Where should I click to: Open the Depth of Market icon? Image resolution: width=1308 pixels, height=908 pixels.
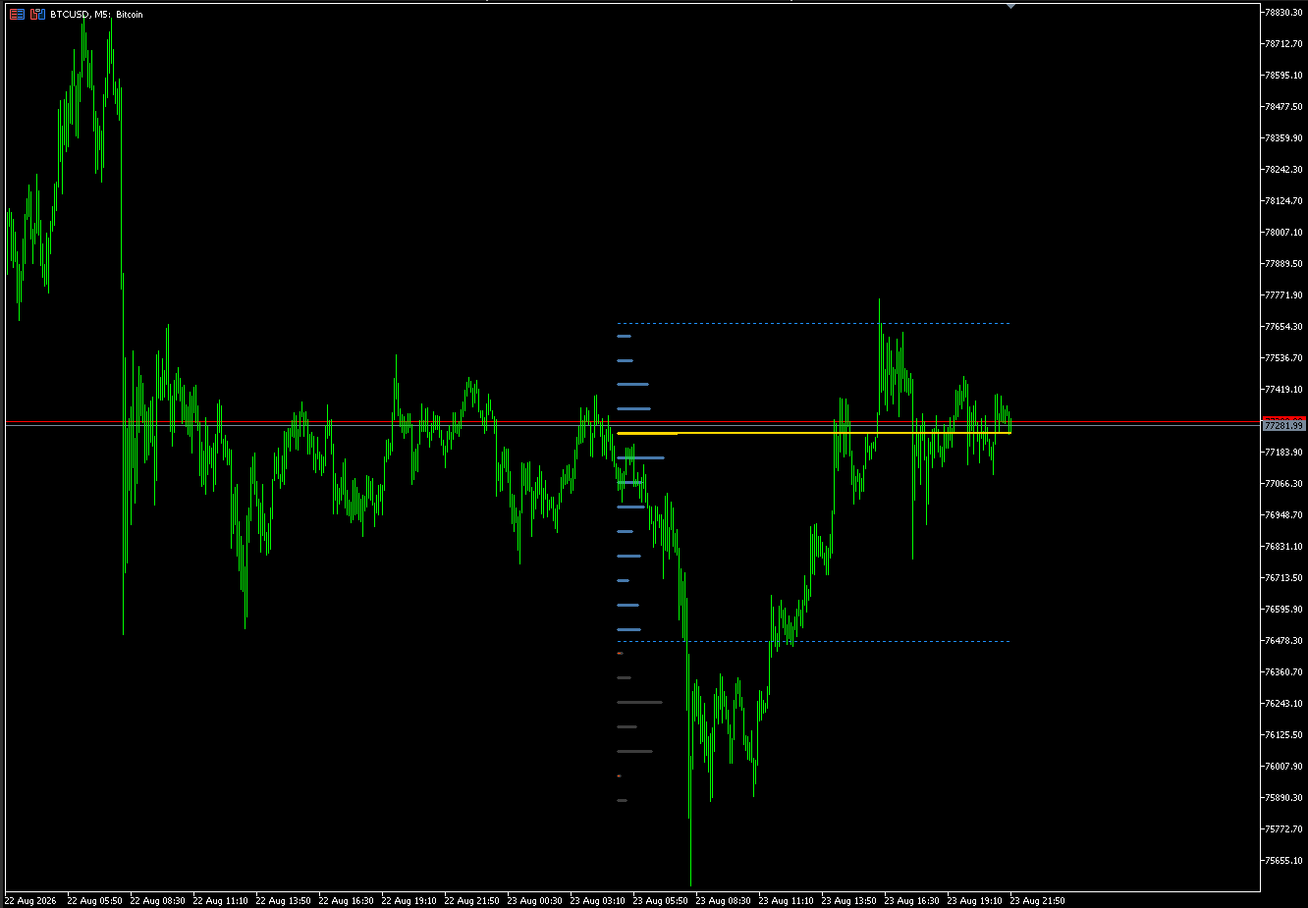[x=37, y=15]
